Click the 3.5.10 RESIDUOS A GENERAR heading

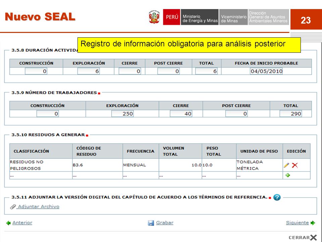[48, 135]
